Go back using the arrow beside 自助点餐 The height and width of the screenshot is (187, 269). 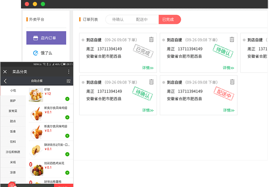coord(5,81)
